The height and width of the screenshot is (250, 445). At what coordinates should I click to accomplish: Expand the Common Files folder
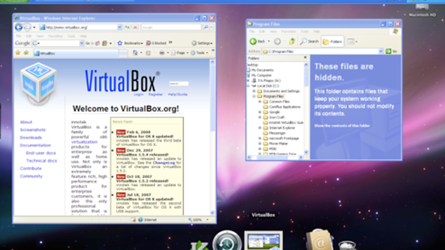(x=260, y=101)
